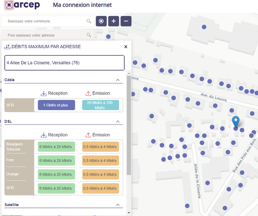Click Orange reception '6 Mbit/s à 25 Mbit/s' badge

56,174
